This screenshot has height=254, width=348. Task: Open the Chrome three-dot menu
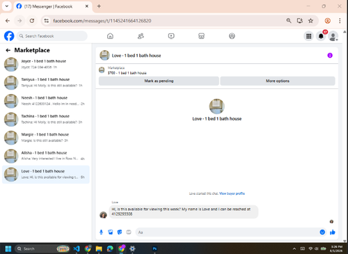click(x=340, y=21)
